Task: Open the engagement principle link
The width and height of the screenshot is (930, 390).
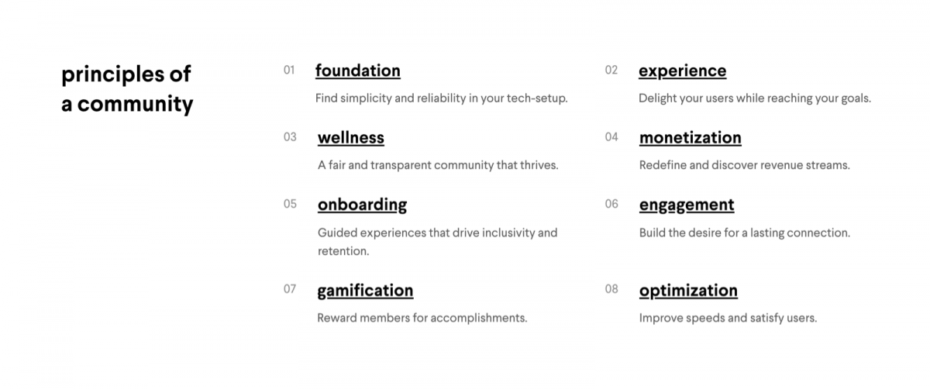Action: (x=687, y=205)
